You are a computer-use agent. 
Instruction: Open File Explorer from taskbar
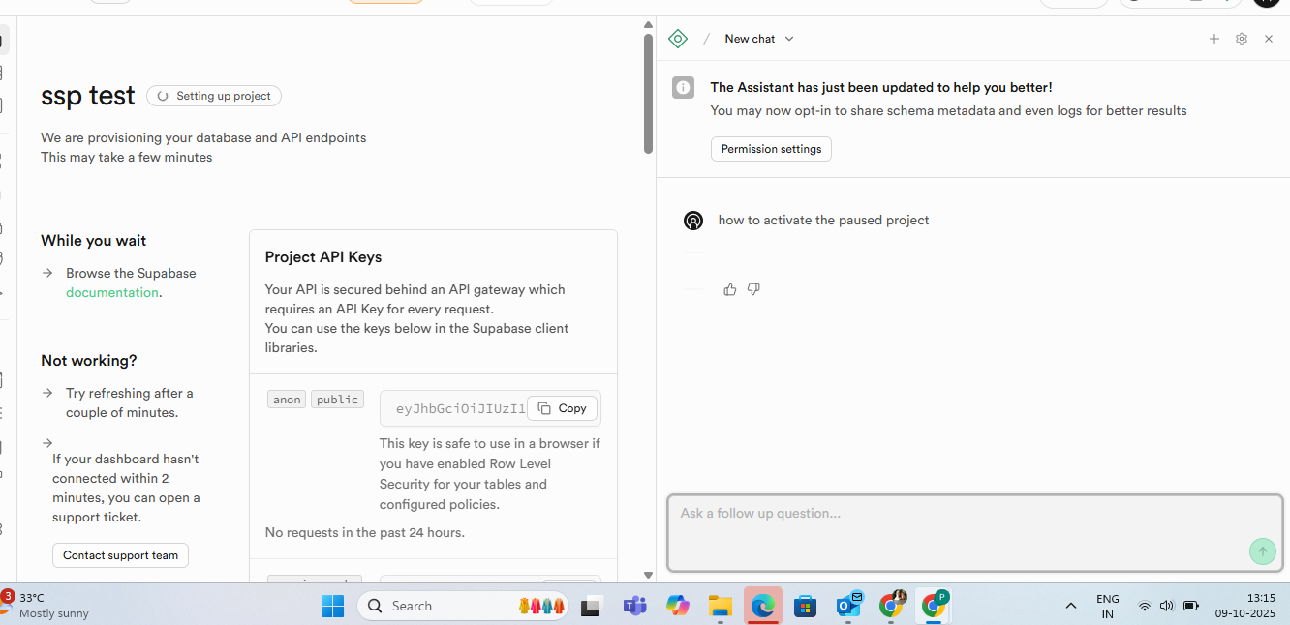pyautogui.click(x=720, y=607)
